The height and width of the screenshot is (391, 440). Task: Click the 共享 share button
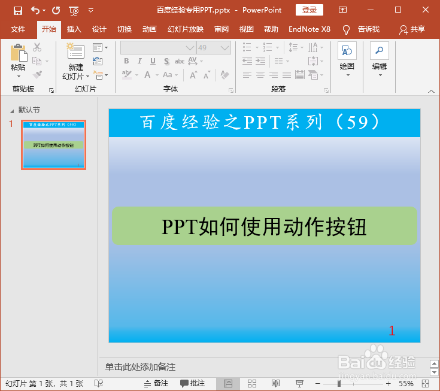click(412, 29)
